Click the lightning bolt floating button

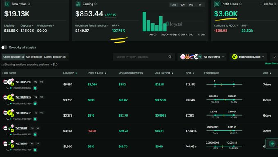pyautogui.click(x=272, y=144)
